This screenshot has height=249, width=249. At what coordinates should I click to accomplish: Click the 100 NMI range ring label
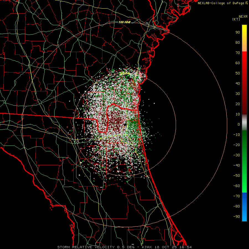pos(124,22)
